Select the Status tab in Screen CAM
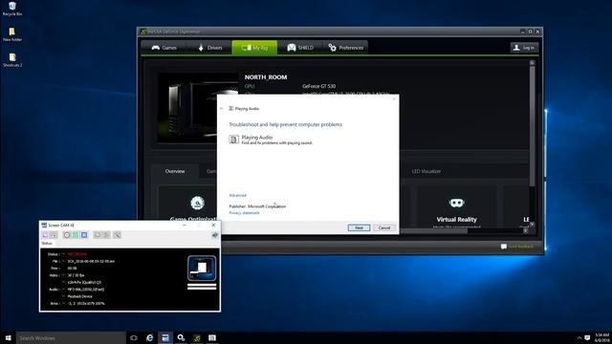 coord(47,244)
